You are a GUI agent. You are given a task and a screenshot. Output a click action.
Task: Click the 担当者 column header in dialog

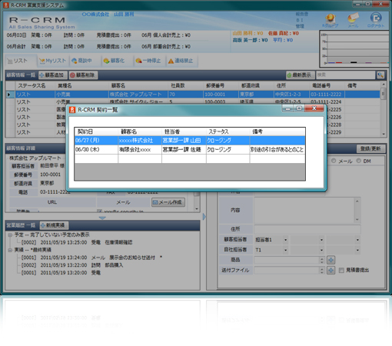[x=184, y=131]
